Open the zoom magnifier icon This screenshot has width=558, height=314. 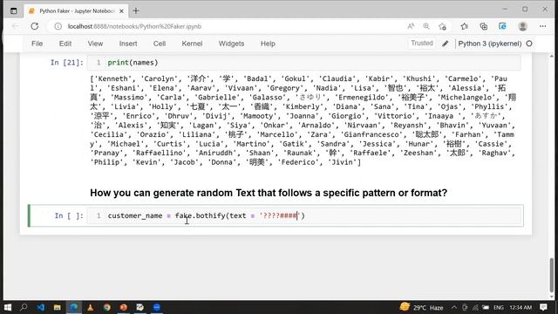point(426,26)
